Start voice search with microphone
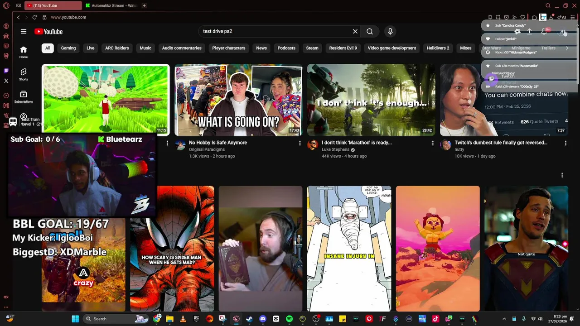This screenshot has height=326, width=580. coord(390,31)
